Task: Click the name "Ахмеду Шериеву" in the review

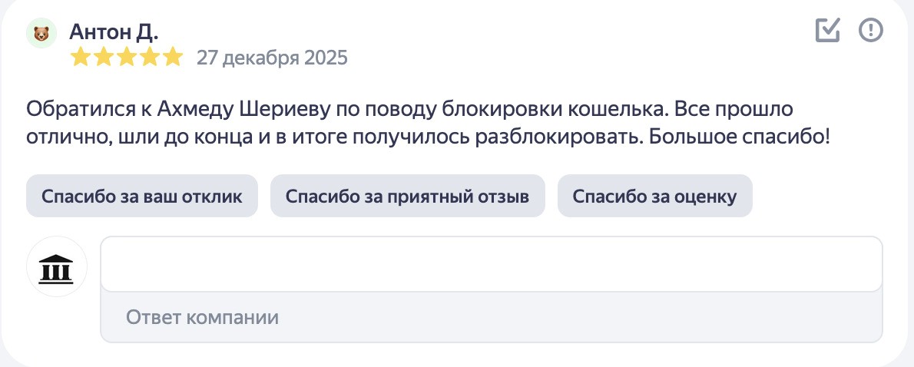Action: (244, 109)
